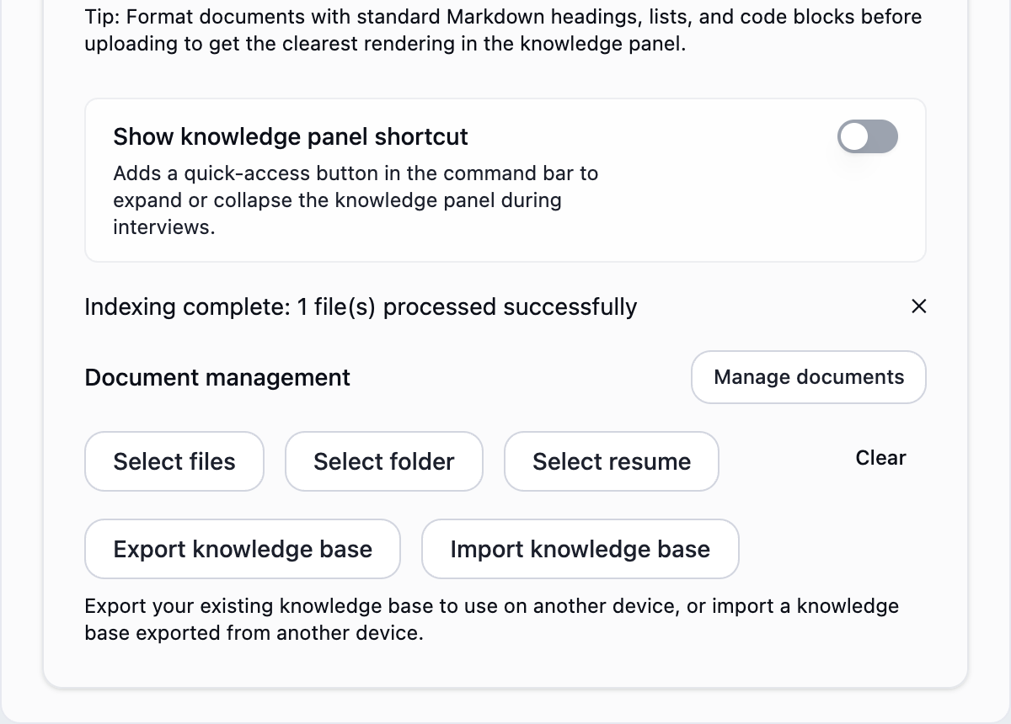This screenshot has width=1011, height=724.
Task: Click the 'Indexing complete: 1 file(s) processed successfully' message
Action: (x=361, y=307)
